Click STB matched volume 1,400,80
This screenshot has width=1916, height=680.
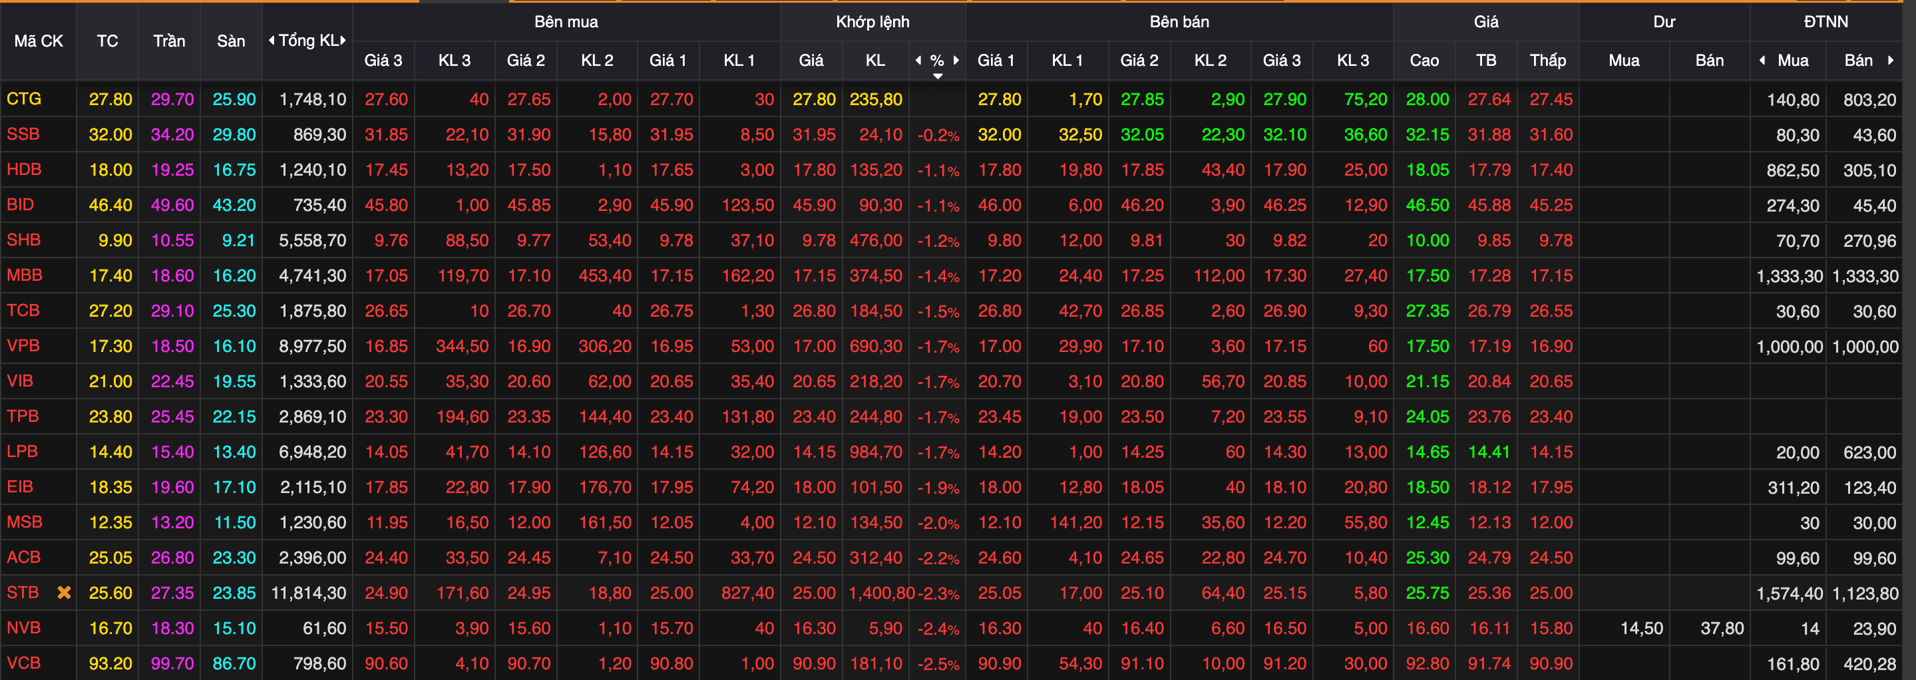[882, 593]
